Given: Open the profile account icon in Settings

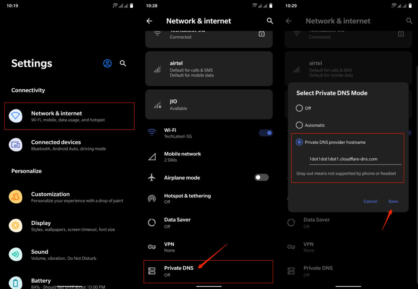Looking at the screenshot, I should click(107, 63).
